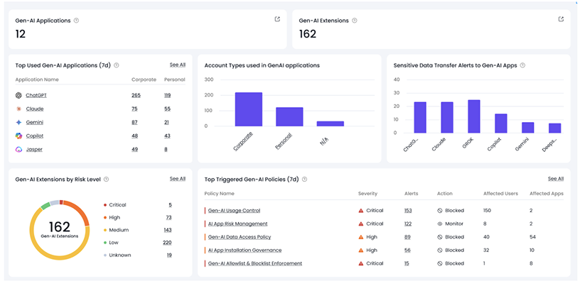Open Gen-AI Applications external link icon
Viewport: 580px width, 281px height.
click(277, 20)
